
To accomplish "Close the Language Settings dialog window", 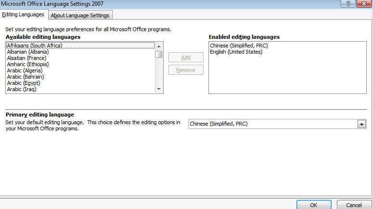I will [364, 3].
